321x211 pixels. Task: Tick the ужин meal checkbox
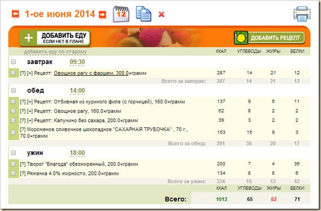tap(14, 152)
